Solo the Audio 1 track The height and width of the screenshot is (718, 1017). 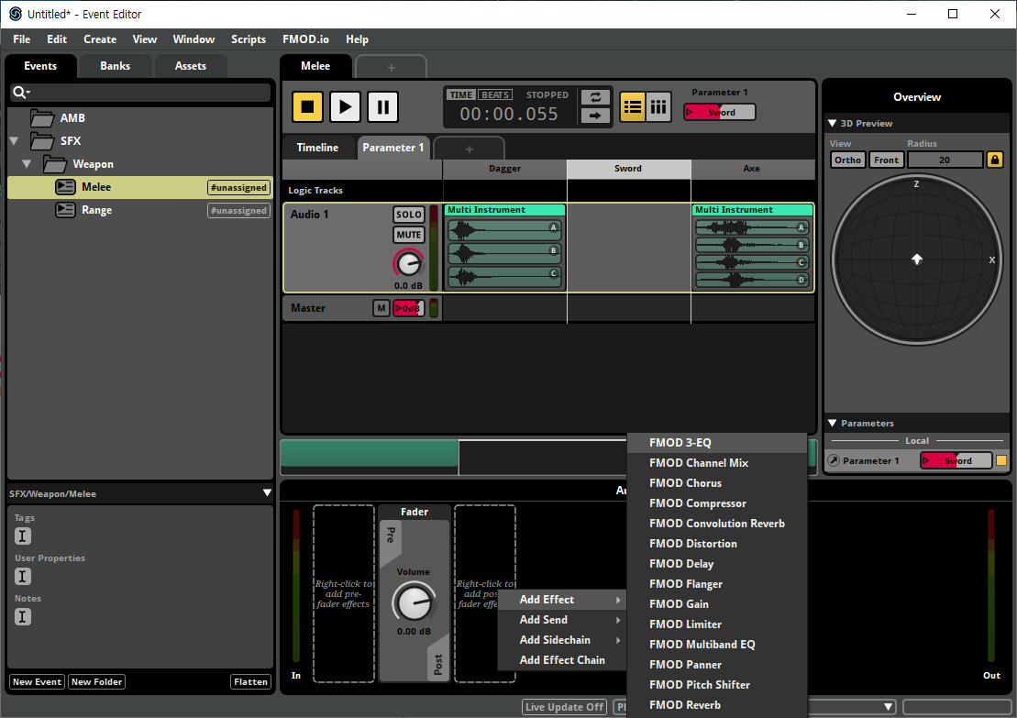point(409,215)
